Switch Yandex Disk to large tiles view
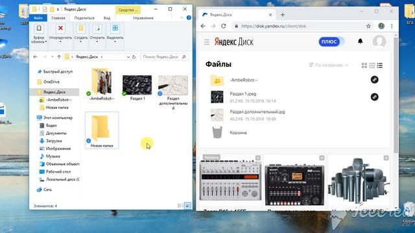Viewport: 415px width, 233px height. (364, 65)
